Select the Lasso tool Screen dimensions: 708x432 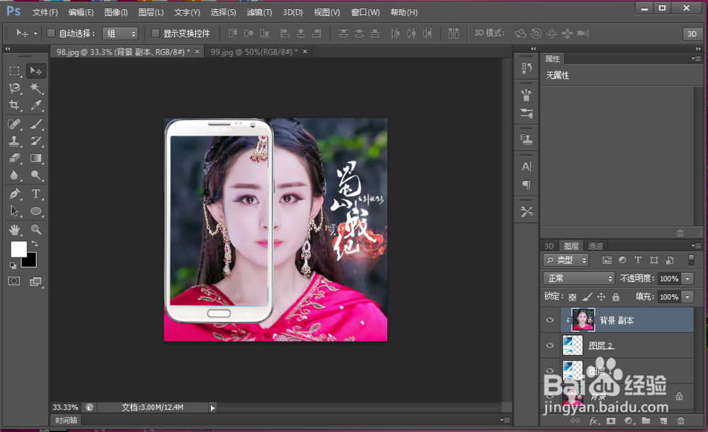coord(14,88)
